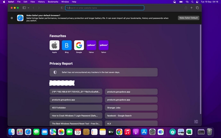
Task: Dismiss the default browser banner
Action: 12,18
